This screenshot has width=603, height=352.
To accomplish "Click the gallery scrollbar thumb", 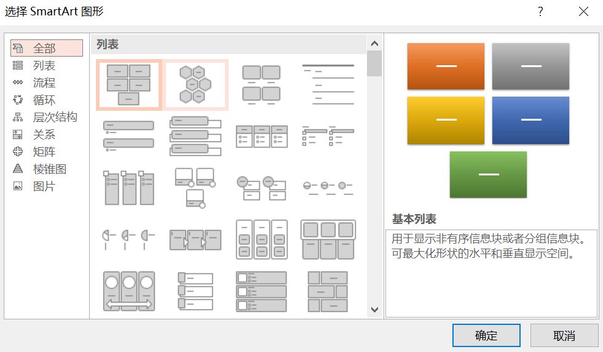I will pyautogui.click(x=374, y=63).
